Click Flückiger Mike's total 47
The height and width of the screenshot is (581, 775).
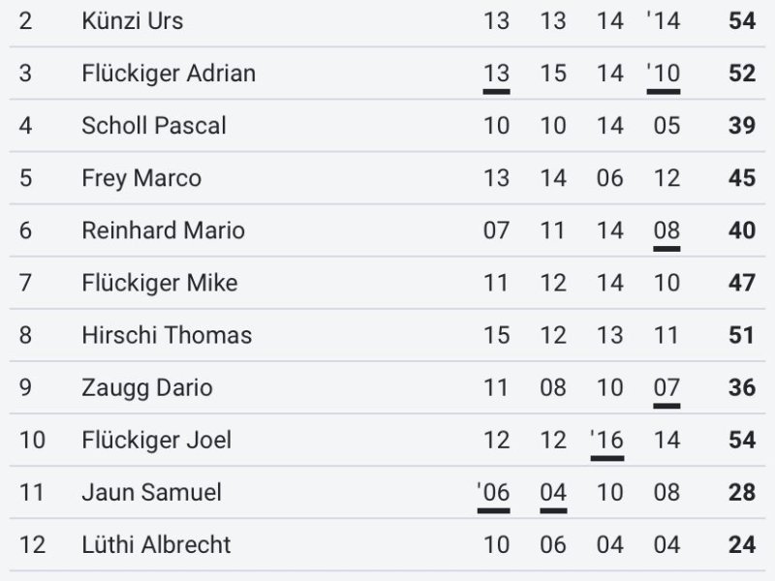click(742, 283)
